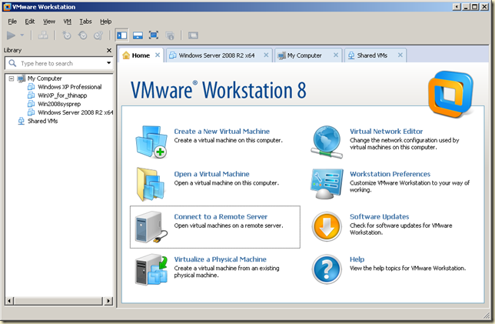Close the Windows Server 2008 R2 x64 tab
This screenshot has width=495, height=324.
pos(266,55)
